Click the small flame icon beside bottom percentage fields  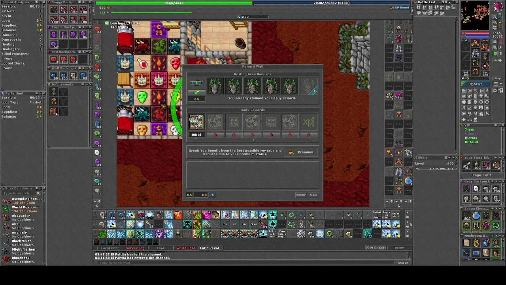[212, 195]
